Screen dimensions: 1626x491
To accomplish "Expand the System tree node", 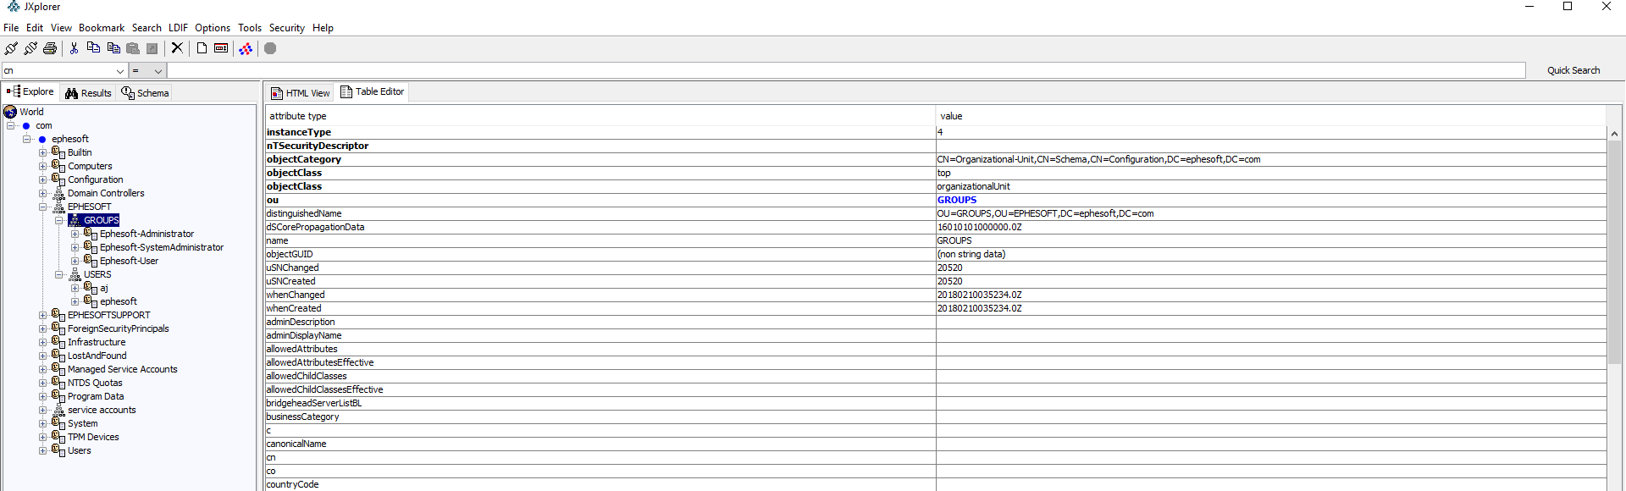I will click(x=42, y=423).
